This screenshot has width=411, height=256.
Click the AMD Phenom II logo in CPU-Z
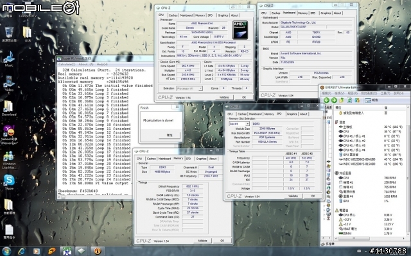tap(240, 30)
